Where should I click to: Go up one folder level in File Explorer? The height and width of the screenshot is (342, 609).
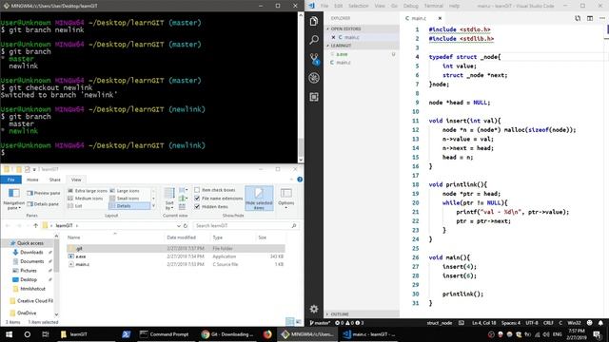(35, 226)
